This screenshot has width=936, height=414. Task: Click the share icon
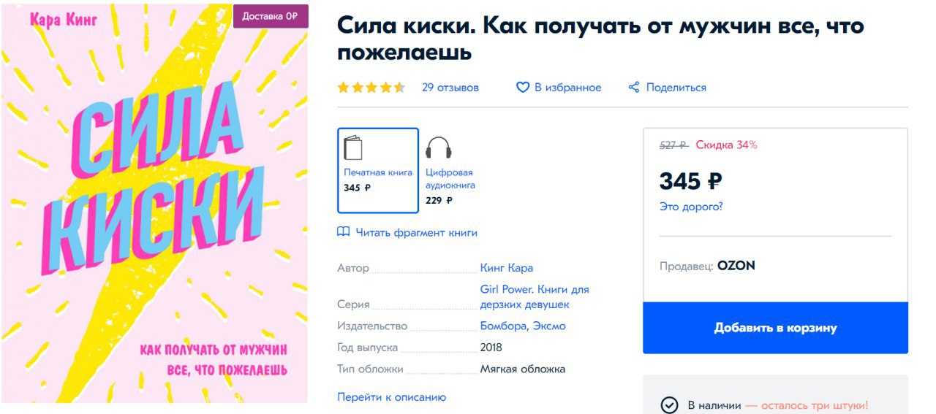(634, 88)
